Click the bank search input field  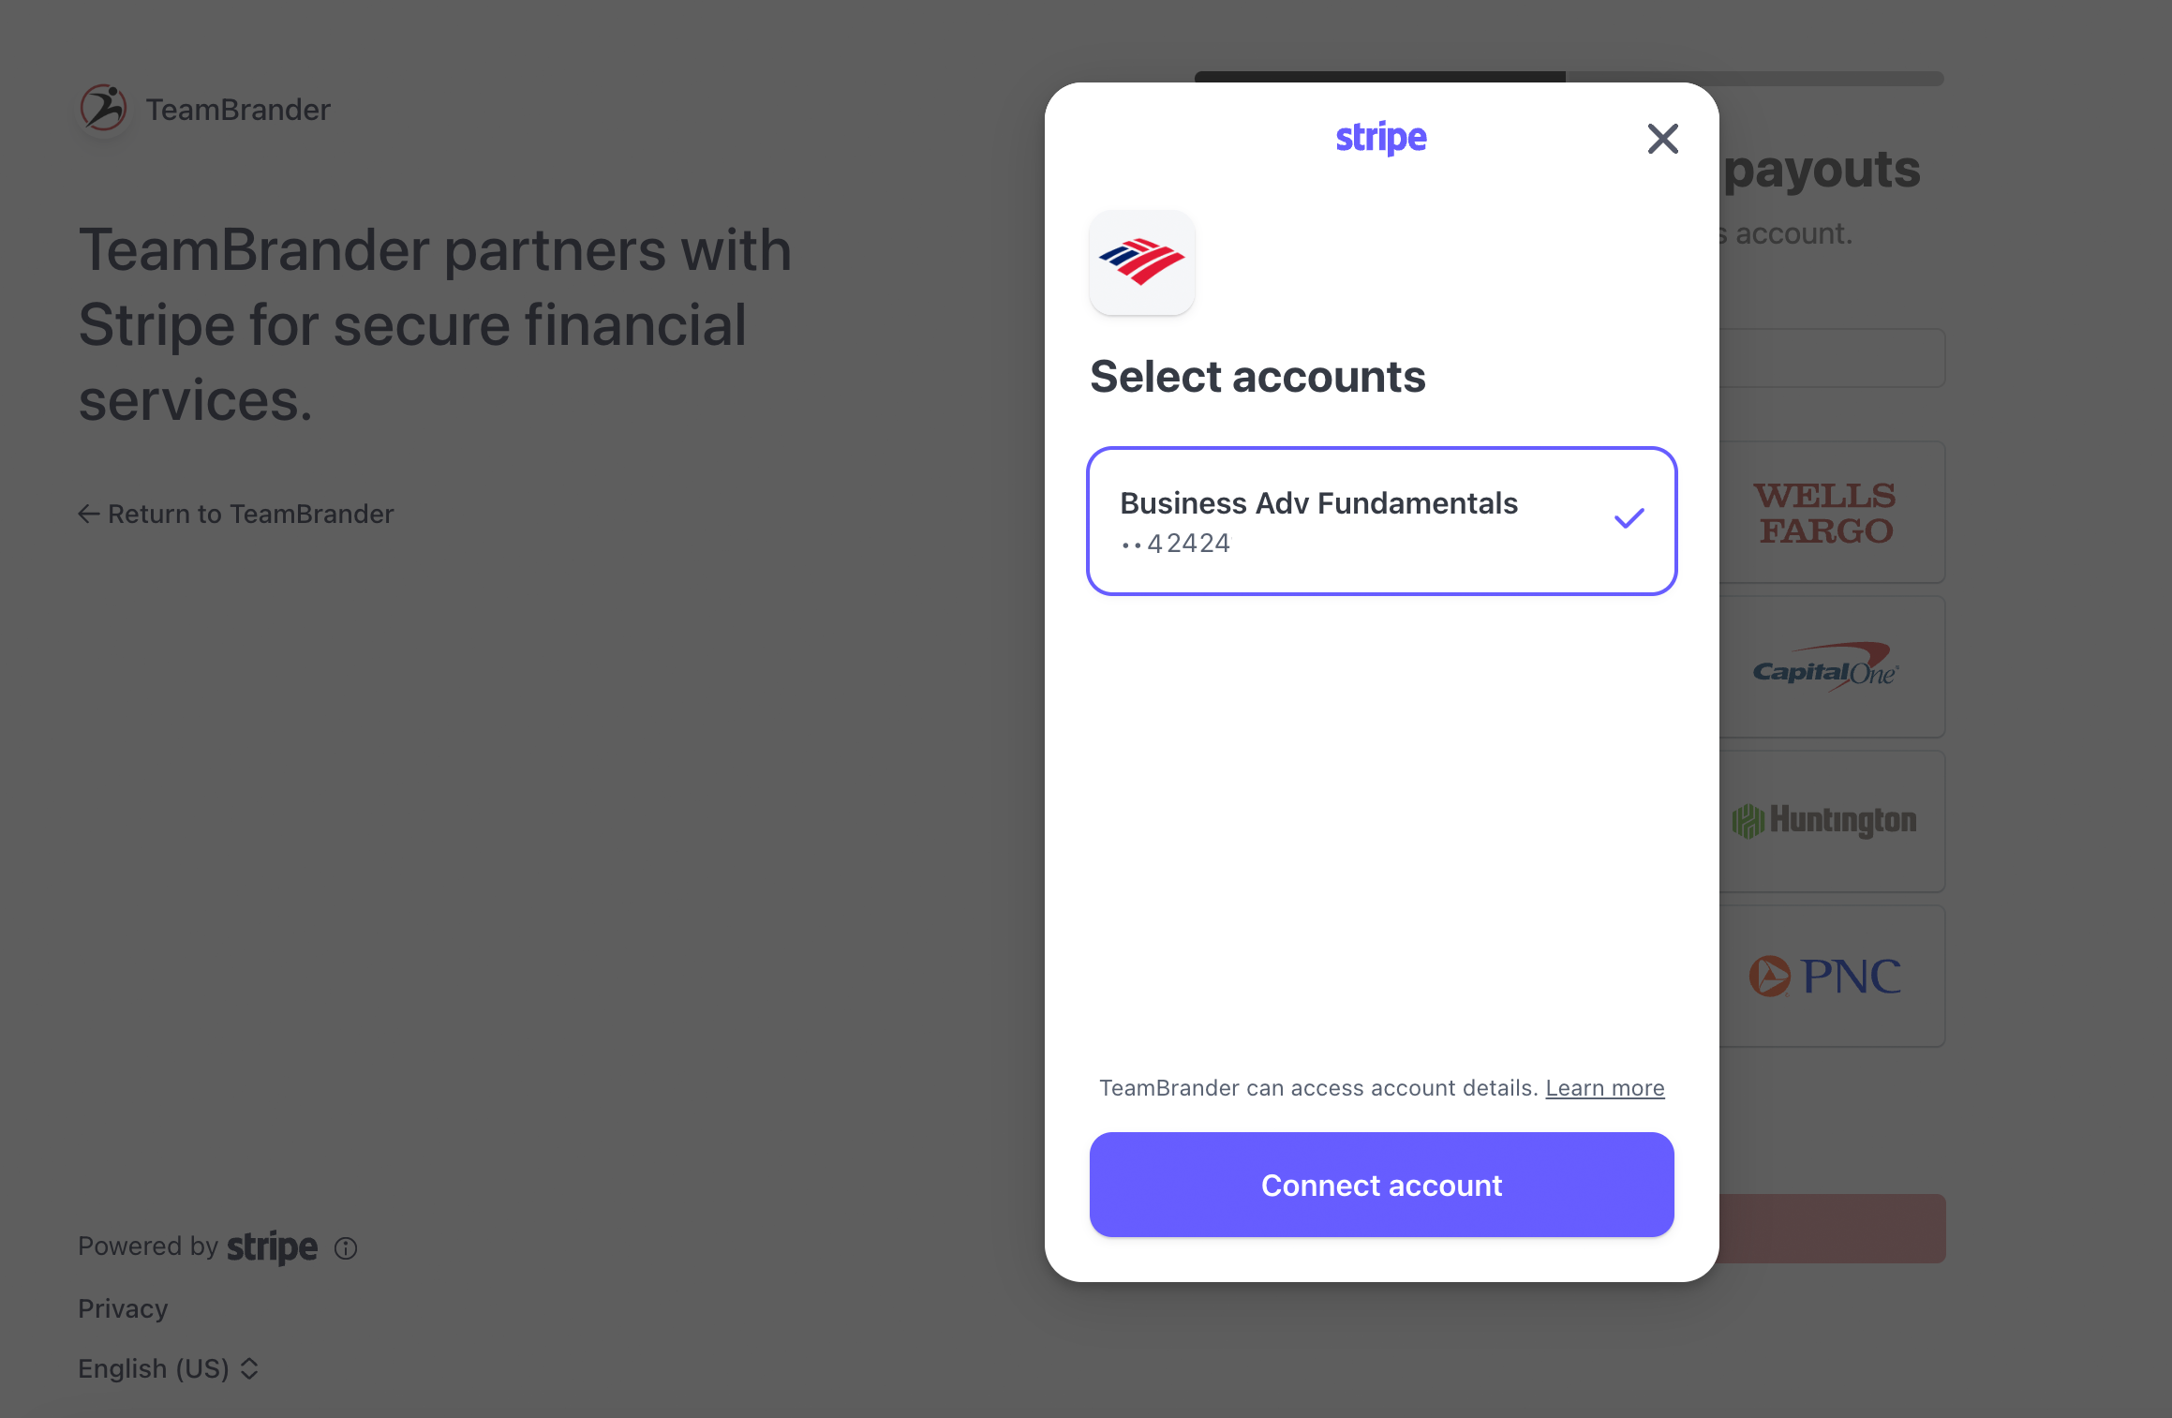(x=1832, y=358)
